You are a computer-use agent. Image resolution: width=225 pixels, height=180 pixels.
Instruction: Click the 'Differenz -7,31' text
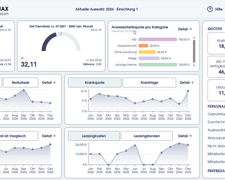(x=92, y=64)
